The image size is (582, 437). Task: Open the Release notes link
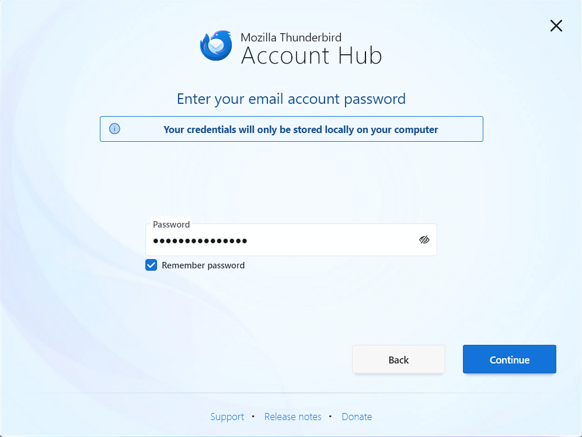(x=293, y=417)
